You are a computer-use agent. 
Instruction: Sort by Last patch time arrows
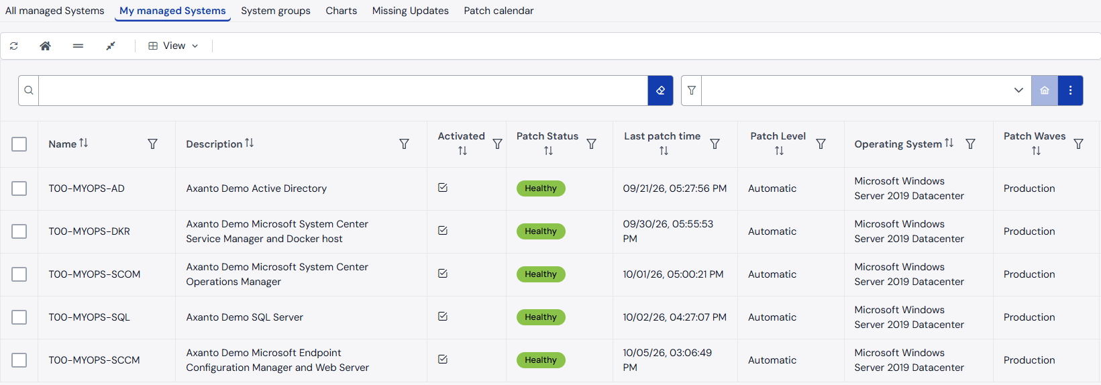[x=664, y=151]
